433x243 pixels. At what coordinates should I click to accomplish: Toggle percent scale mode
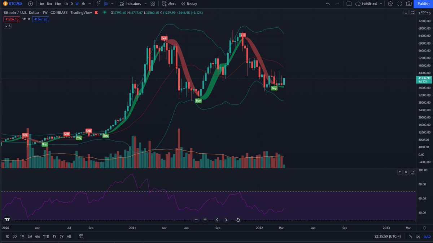pos(410,237)
